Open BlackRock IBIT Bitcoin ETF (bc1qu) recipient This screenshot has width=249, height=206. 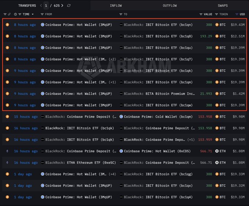pyautogui.click(x=158, y=48)
